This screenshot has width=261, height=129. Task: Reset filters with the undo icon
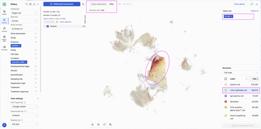27,4
